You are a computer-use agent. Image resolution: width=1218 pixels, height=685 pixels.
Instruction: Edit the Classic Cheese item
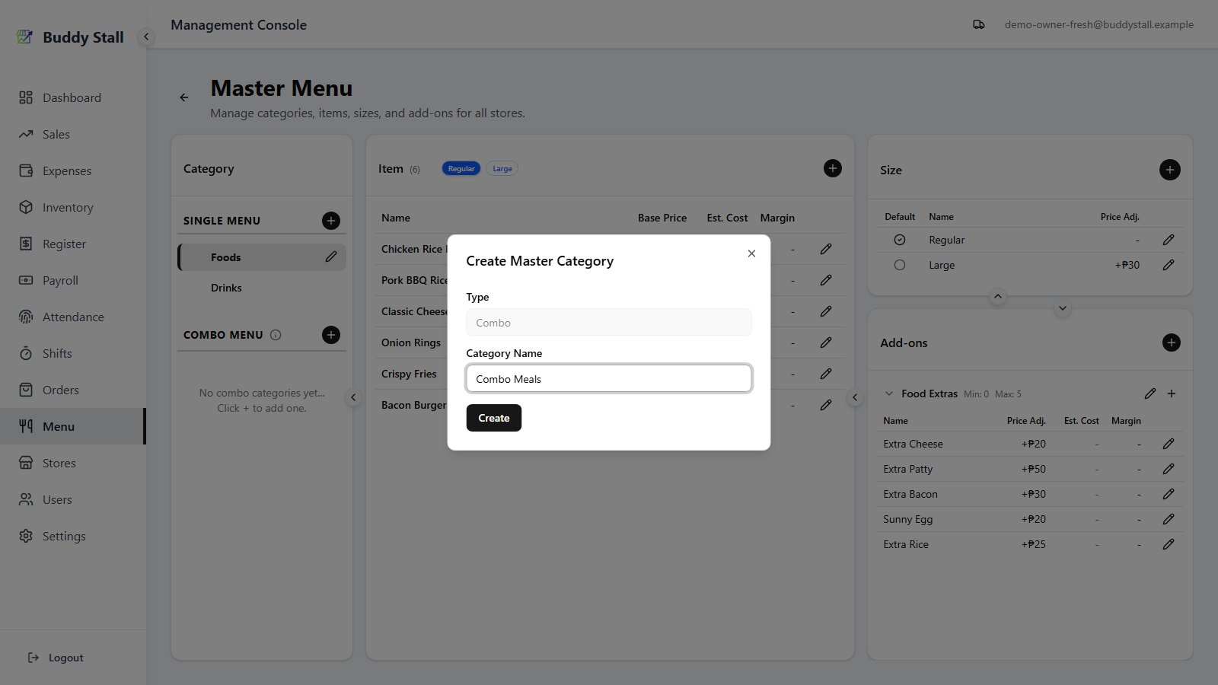826,311
